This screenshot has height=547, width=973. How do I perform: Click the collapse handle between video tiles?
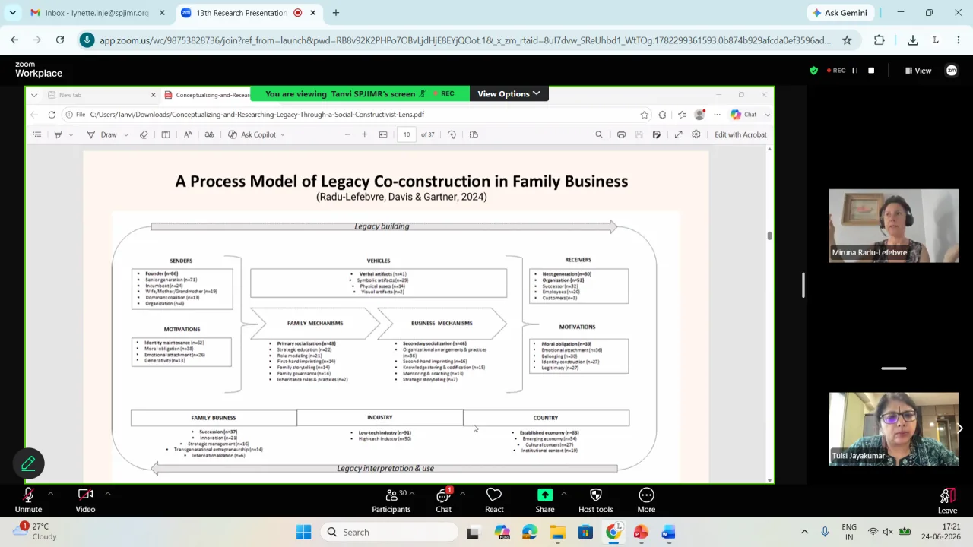pos(893,368)
